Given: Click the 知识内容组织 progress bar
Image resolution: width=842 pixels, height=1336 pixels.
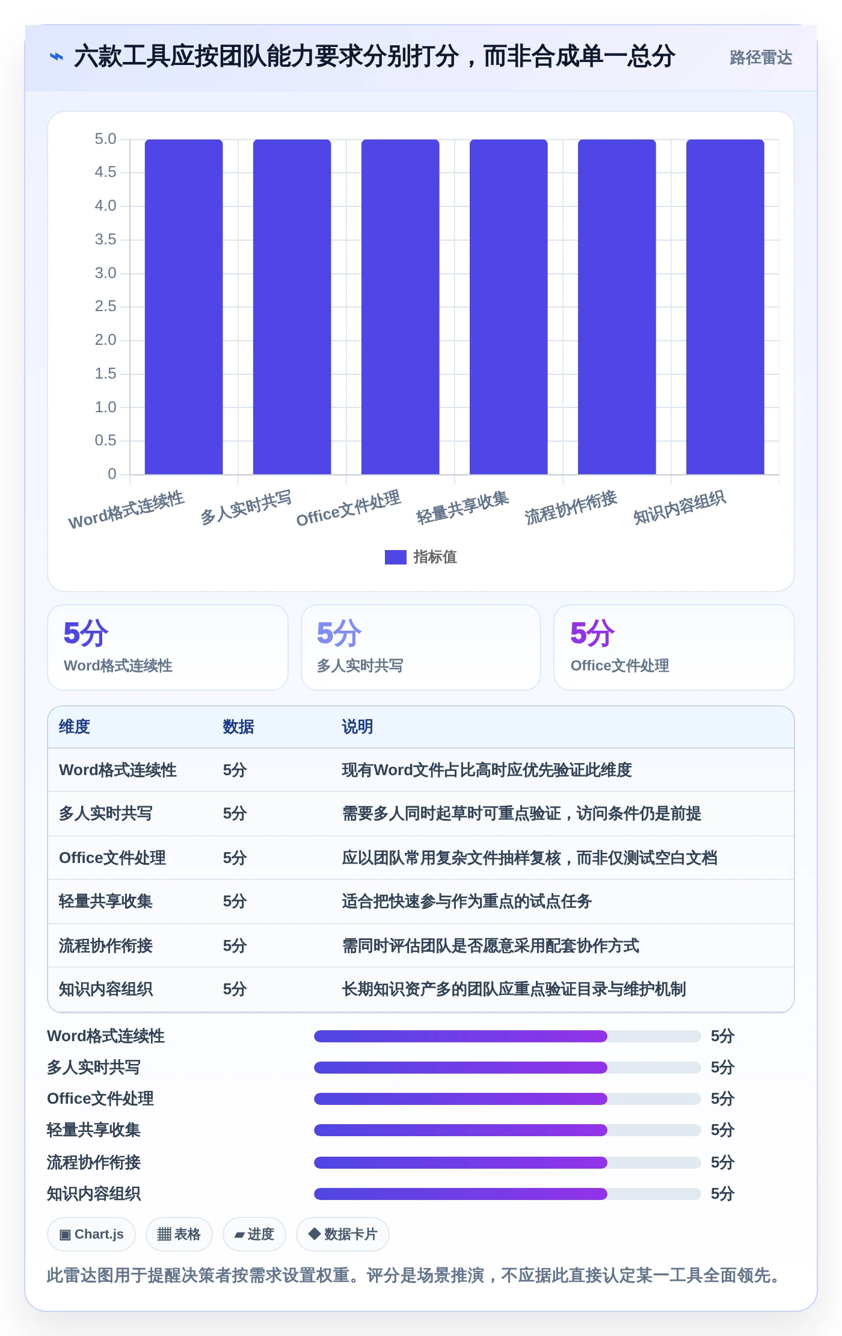Looking at the screenshot, I should click(x=507, y=1194).
